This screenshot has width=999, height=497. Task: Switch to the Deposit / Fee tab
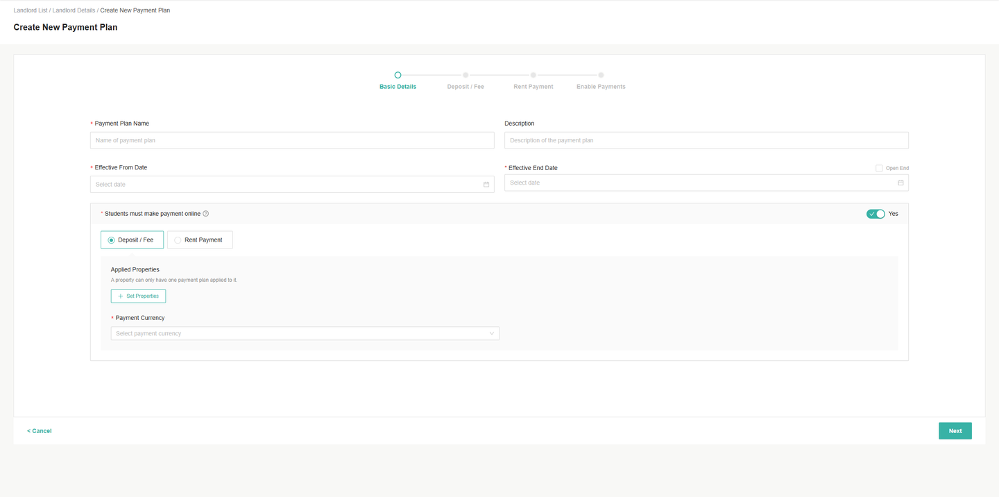click(x=132, y=239)
